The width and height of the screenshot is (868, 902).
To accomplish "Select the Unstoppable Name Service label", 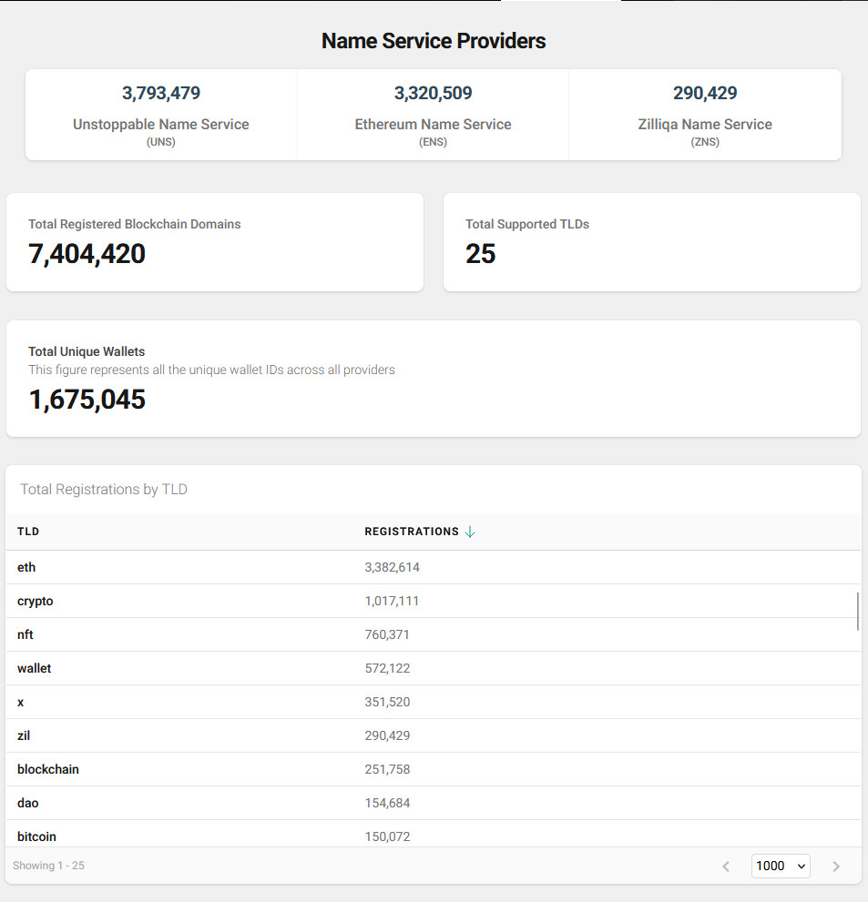I will [x=161, y=125].
